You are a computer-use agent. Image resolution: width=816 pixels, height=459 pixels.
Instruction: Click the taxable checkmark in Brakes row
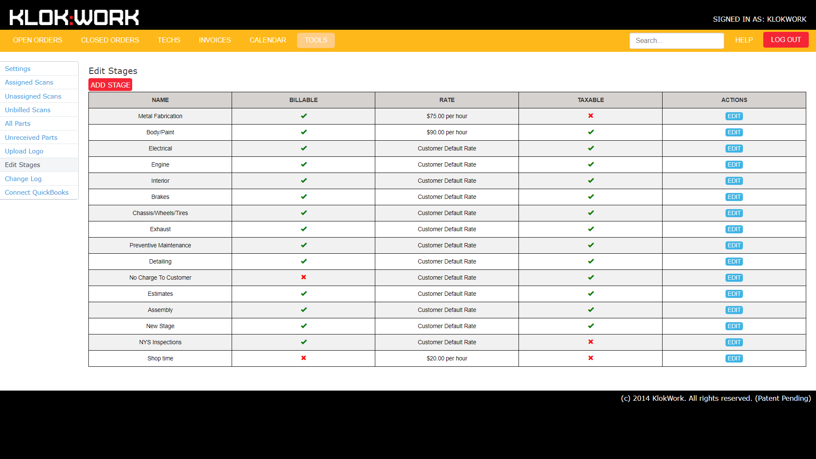click(x=590, y=196)
